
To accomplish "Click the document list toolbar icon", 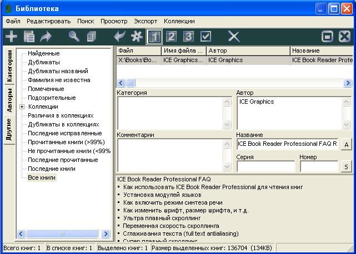I will (x=29, y=37).
